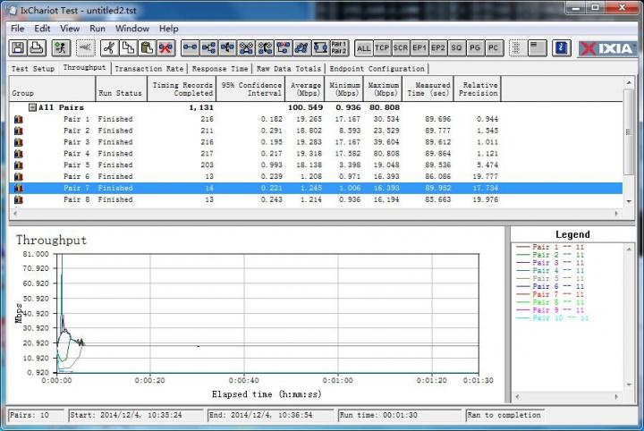
Task: Collapse the All Pairs group
Action: (32, 107)
